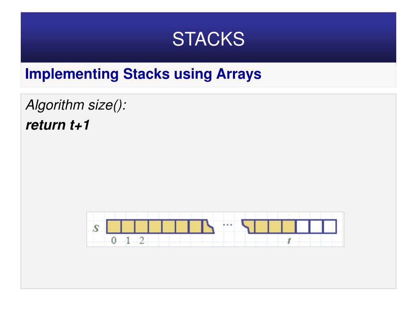The width and height of the screenshot is (417, 313).
Task: Select the heading 'Implementing Stacks using Arrays'
Action: (x=143, y=74)
